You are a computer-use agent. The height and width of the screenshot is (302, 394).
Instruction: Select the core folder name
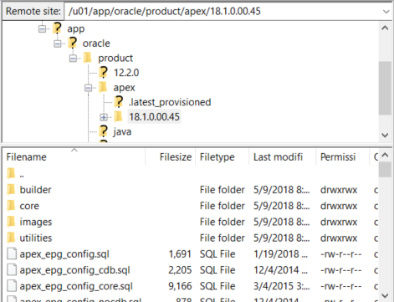tap(29, 206)
